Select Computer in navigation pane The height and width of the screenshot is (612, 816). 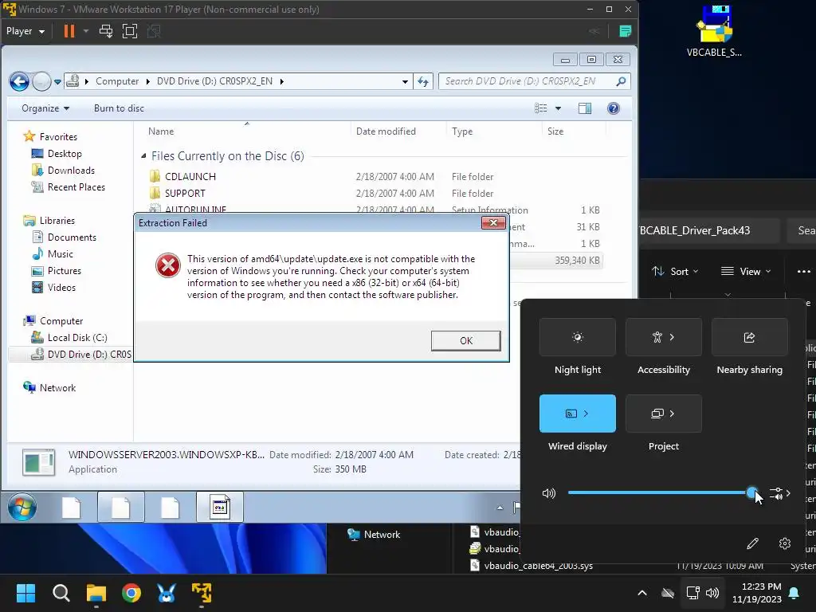pos(61,321)
